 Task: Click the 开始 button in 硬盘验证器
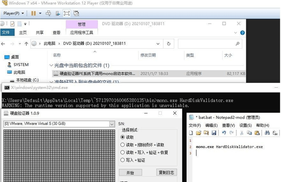[x=130, y=173]
